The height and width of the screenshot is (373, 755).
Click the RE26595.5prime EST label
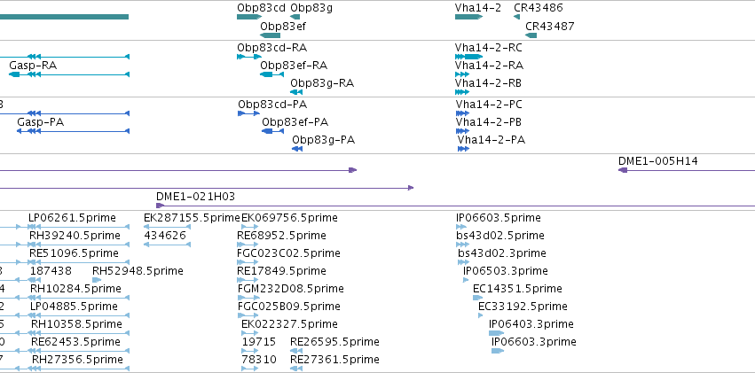click(x=334, y=342)
